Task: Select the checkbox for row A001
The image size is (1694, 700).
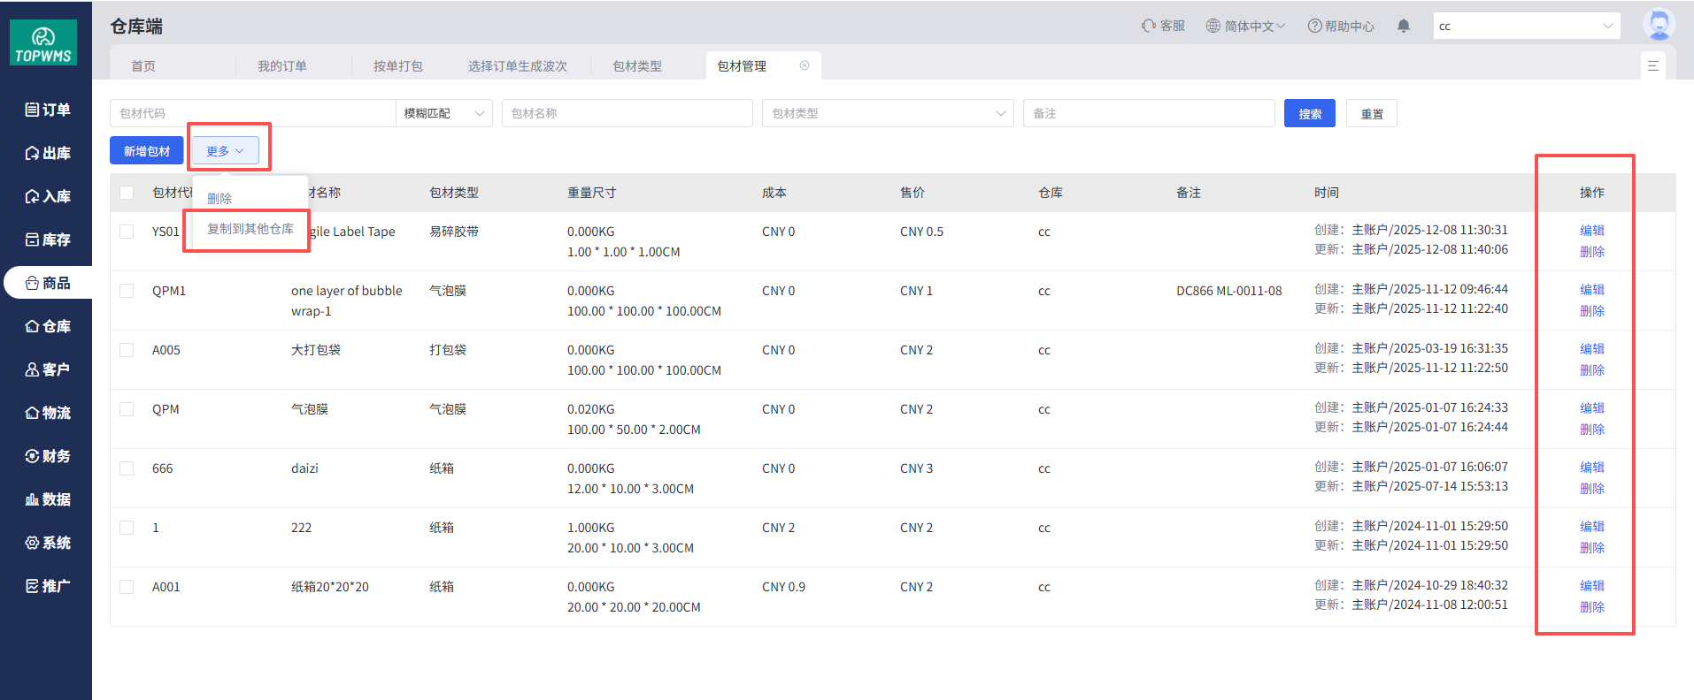Action: coord(127,587)
